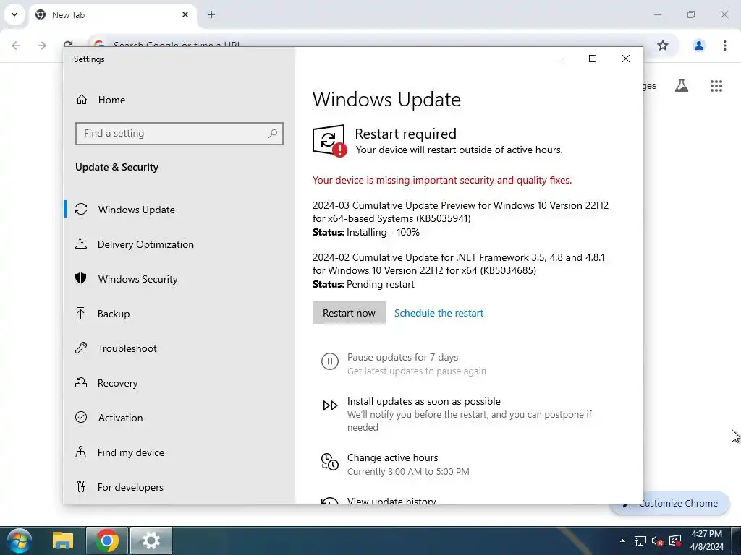
Task: Click the missing security fixes warning text
Action: [442, 180]
